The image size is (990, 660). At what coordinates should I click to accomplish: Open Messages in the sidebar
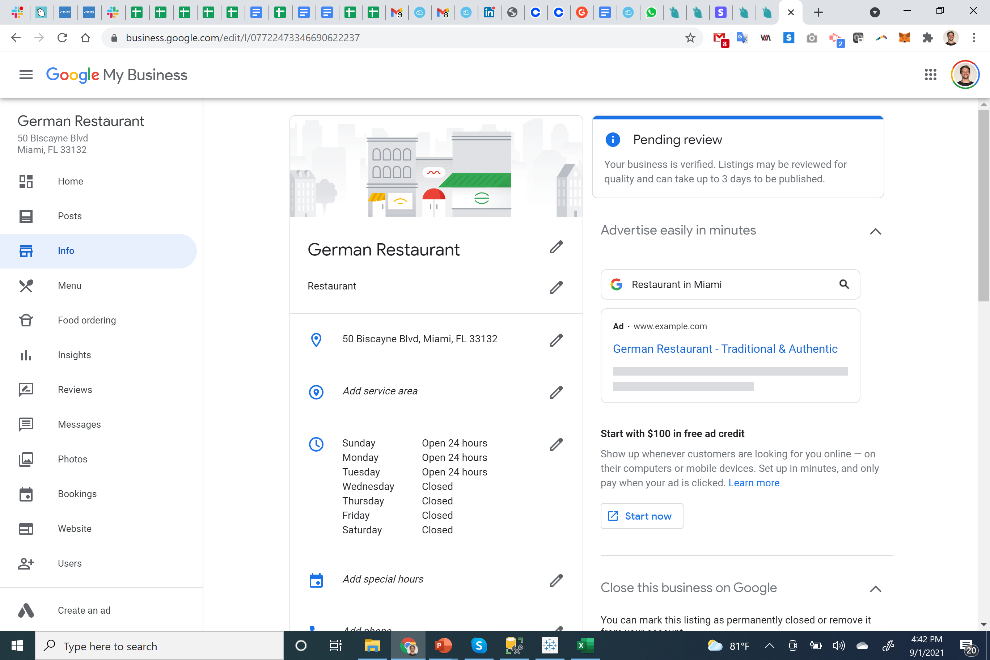(x=98, y=425)
